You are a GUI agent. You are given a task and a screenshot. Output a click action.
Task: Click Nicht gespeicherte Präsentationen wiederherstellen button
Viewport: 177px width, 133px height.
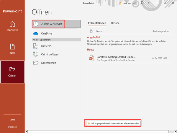113,123
